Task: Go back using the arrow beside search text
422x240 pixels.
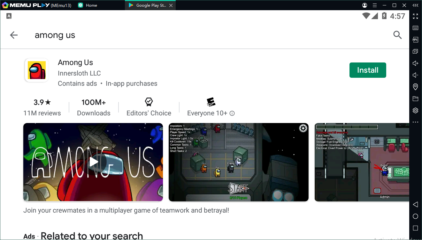Action: tap(14, 35)
